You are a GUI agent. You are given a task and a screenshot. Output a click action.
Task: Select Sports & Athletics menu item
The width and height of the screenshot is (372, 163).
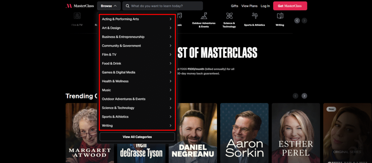(x=137, y=117)
